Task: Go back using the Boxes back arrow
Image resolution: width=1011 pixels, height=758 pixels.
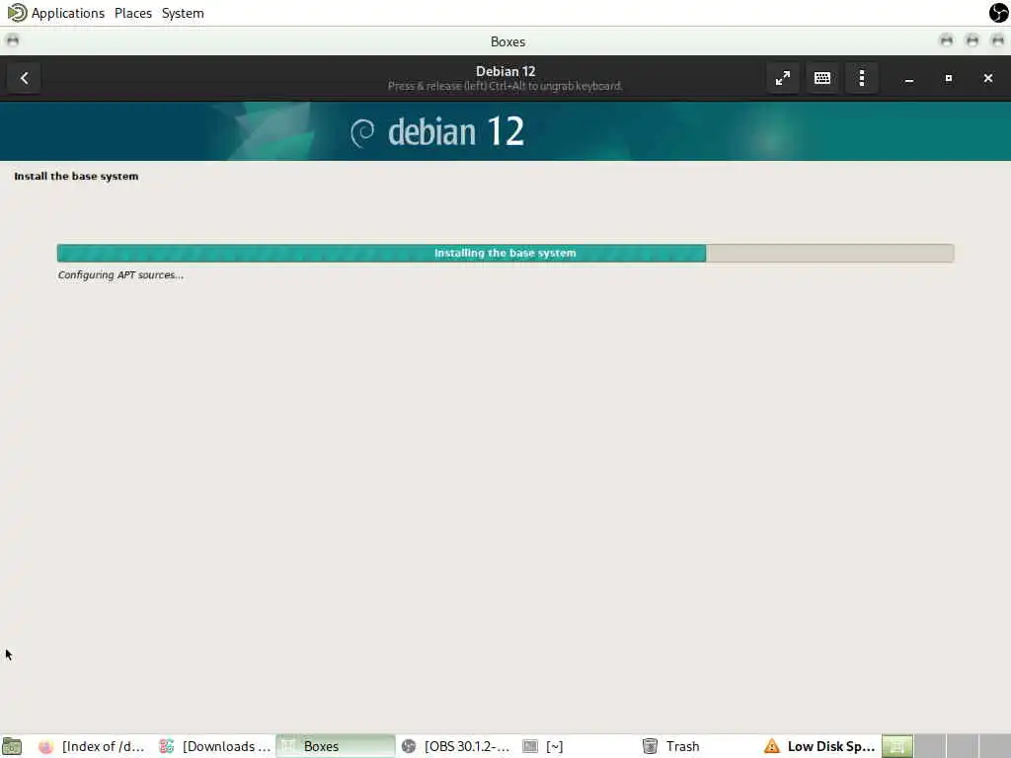Action: [x=24, y=78]
